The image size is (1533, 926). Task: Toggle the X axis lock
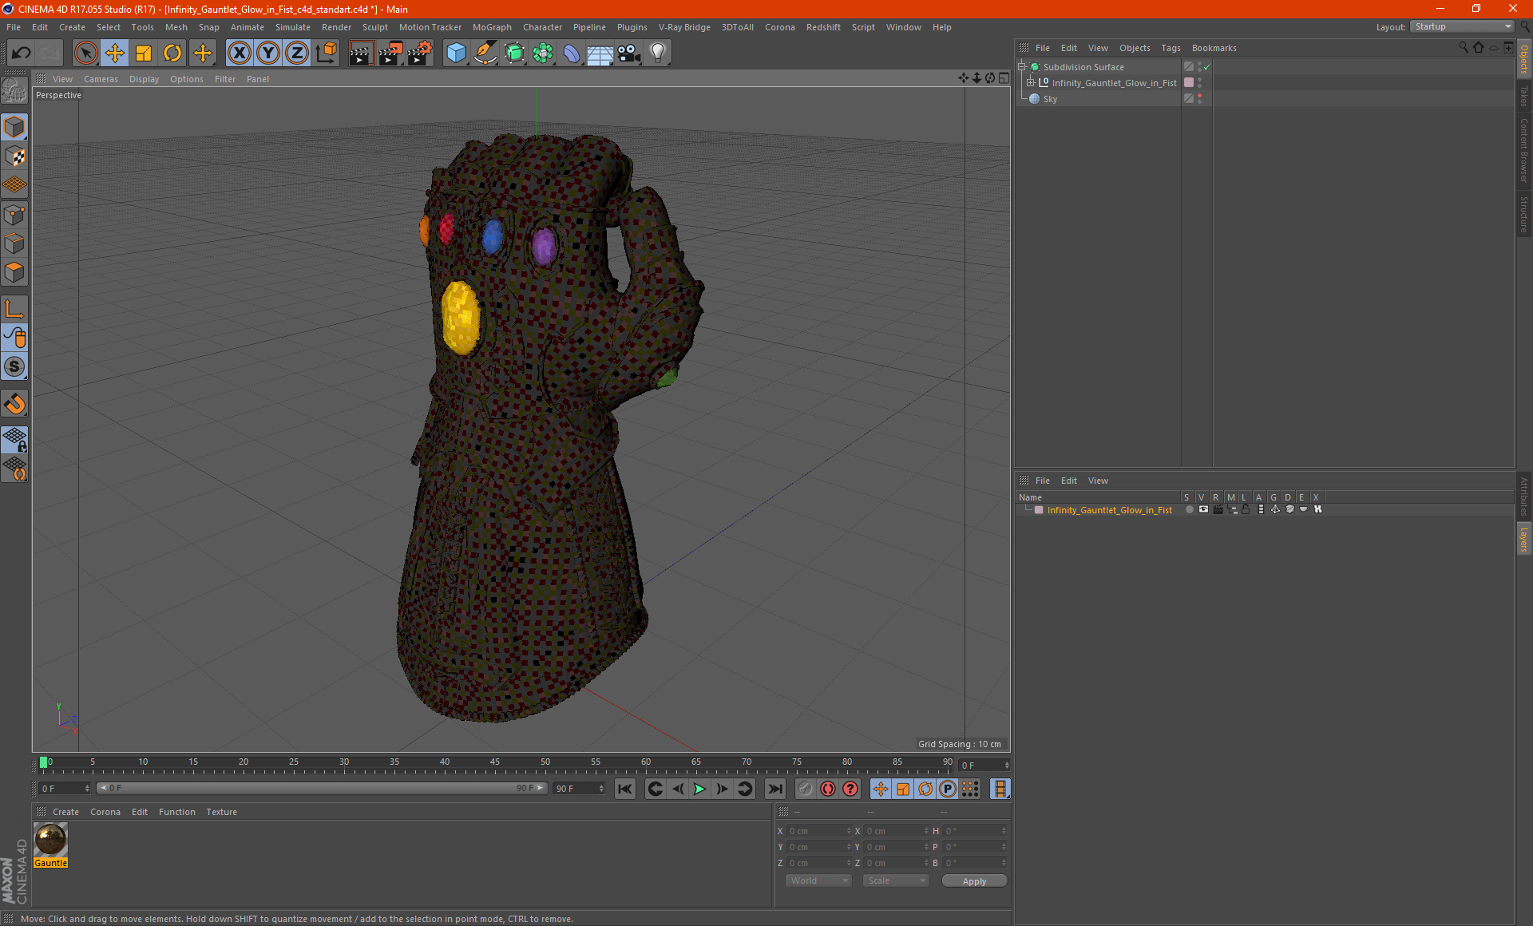click(239, 53)
